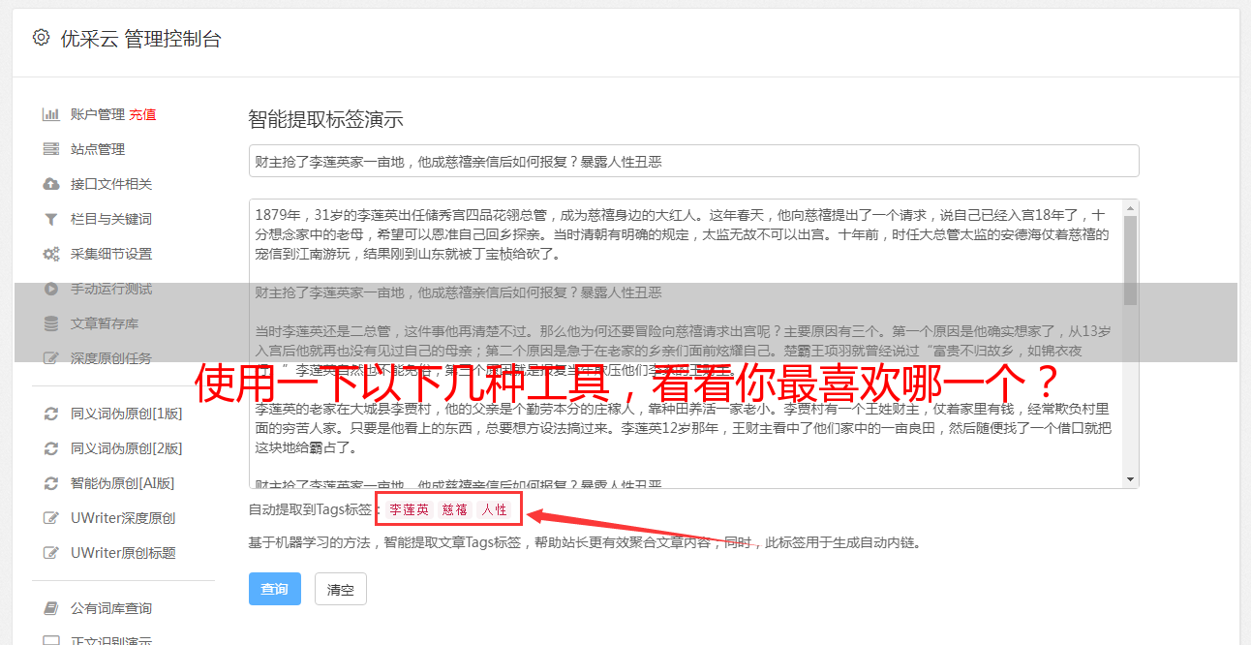The image size is (1251, 645).
Task: Select the refresh icon for 同义词伪原创[1版]
Action: 51,414
